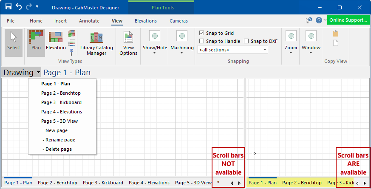This screenshot has height=189, width=371.
Task: Disable the Snap to Grid checkbox
Action: point(201,33)
